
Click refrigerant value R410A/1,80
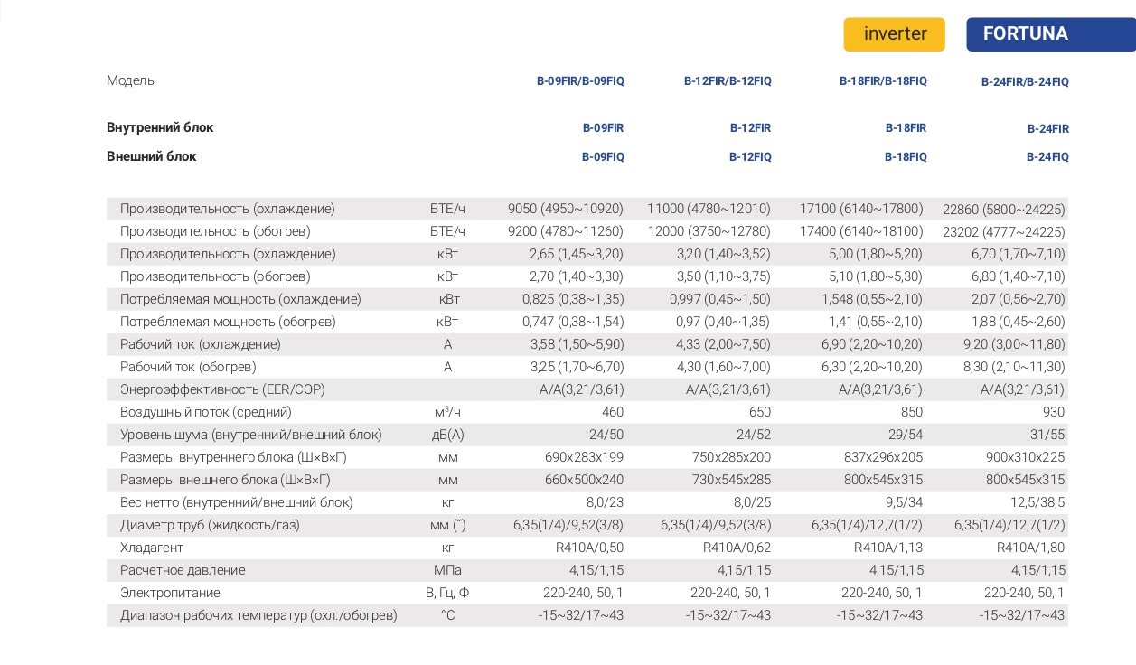1031,548
